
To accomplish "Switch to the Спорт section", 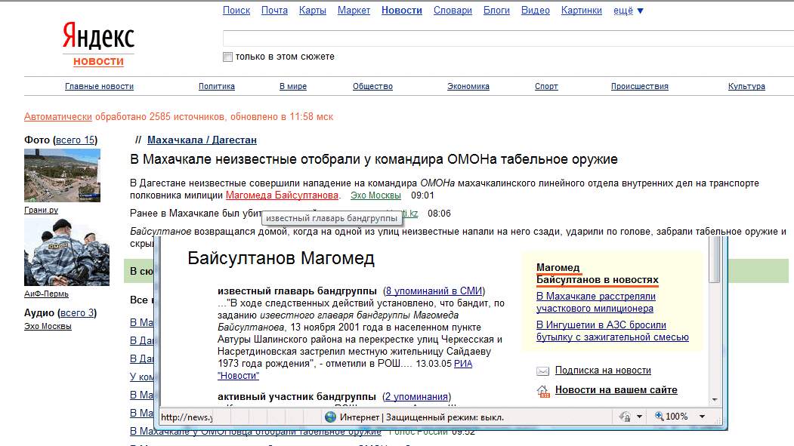I will click(x=546, y=87).
